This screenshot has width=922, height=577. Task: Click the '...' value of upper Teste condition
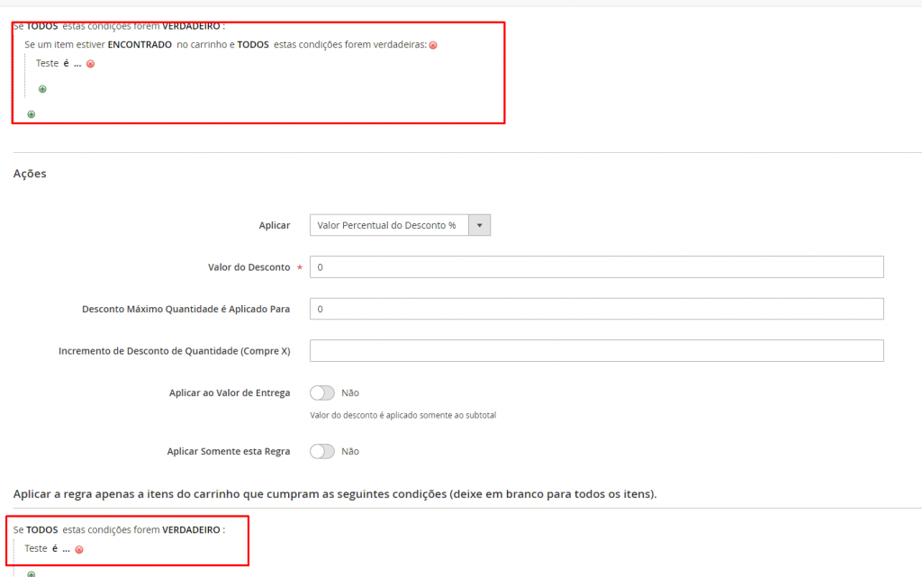point(77,63)
